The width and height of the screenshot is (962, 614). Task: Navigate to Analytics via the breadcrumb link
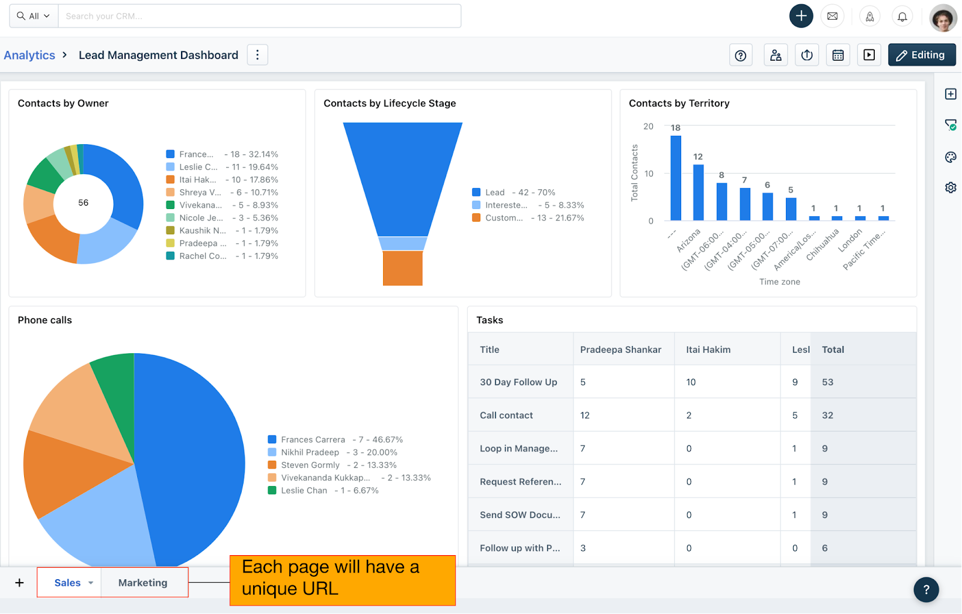29,55
